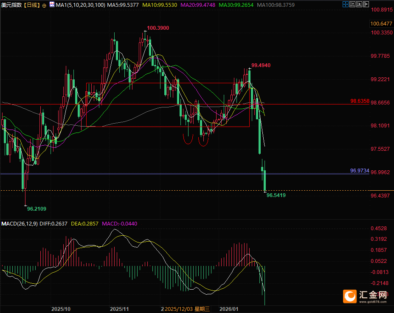Click the 100.3900 high price marker
The width and height of the screenshot is (394, 313).
coord(158,28)
